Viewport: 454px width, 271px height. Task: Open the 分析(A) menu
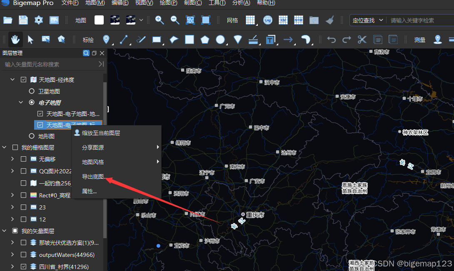(x=241, y=3)
